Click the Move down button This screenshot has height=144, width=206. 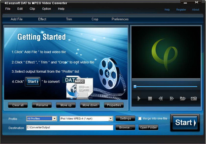(90, 105)
